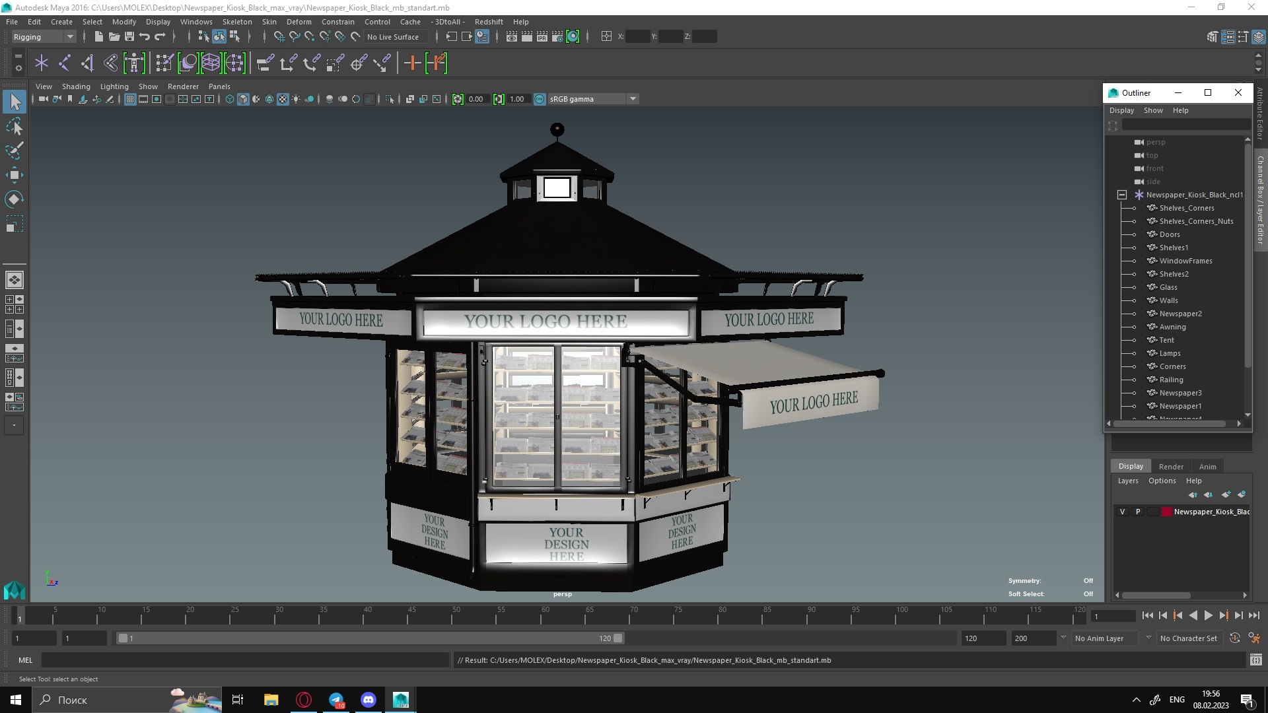This screenshot has width=1268, height=713.
Task: Open the Script Editor icon
Action: (x=1255, y=660)
